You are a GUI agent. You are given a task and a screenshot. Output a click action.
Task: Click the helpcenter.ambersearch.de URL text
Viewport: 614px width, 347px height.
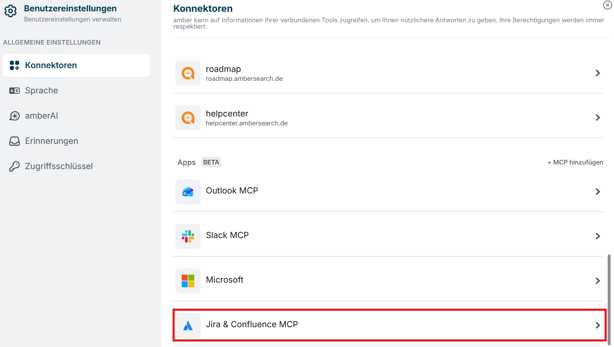[247, 123]
